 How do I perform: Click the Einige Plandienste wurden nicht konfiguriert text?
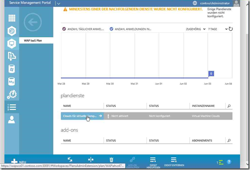click(x=219, y=12)
